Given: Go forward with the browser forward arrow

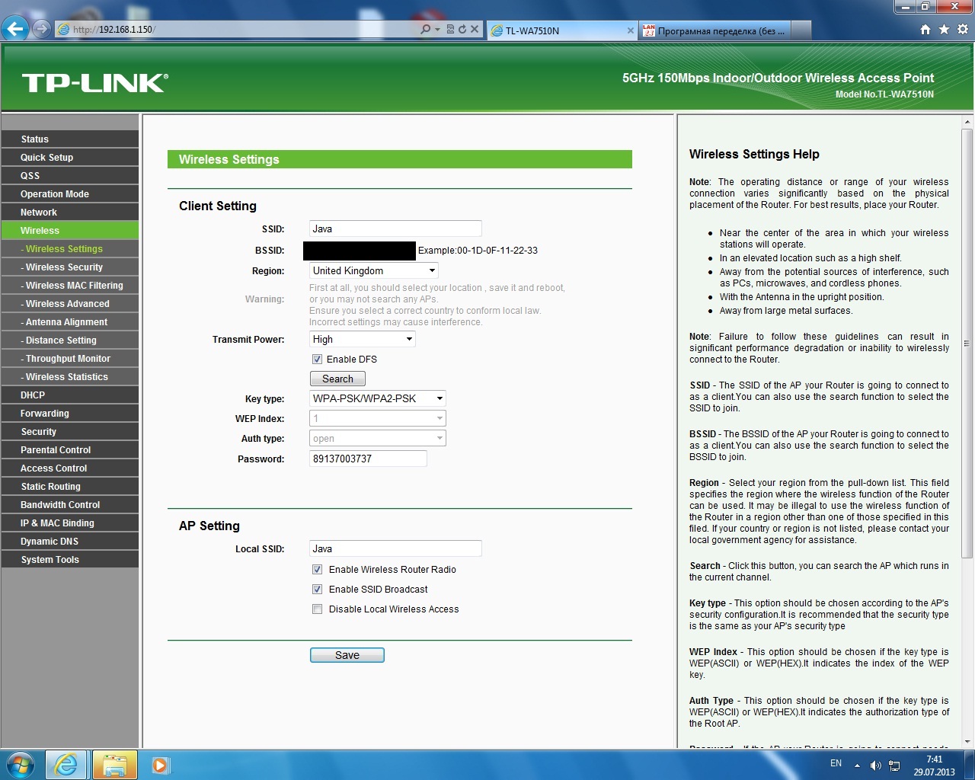Looking at the screenshot, I should (x=42, y=29).
